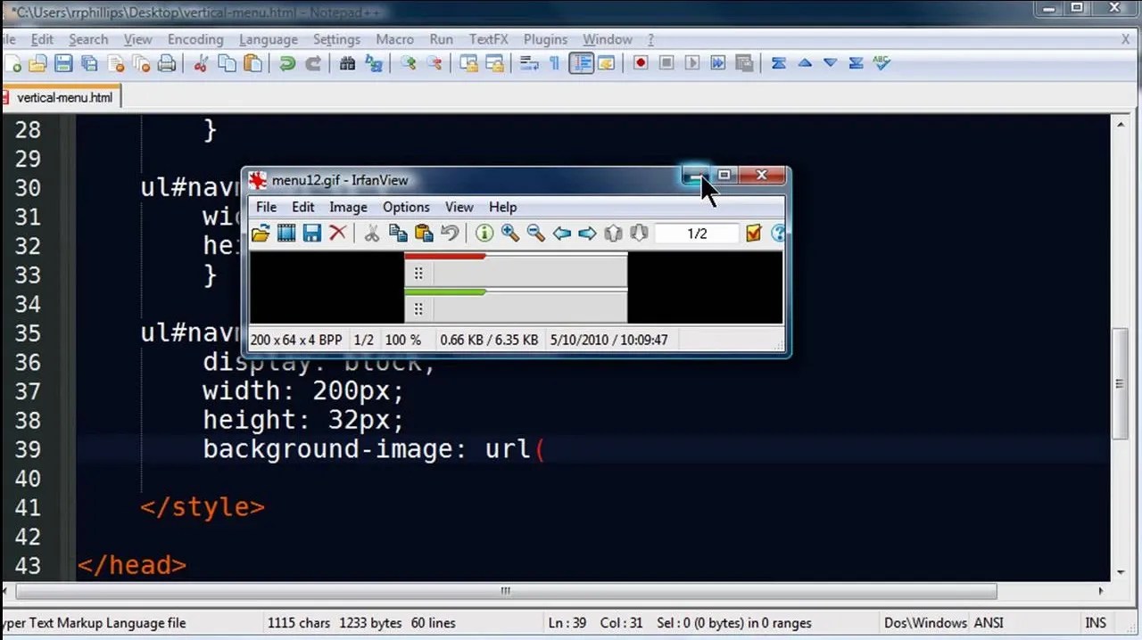
Task: Save the current Notepad++ document
Action: click(x=63, y=63)
